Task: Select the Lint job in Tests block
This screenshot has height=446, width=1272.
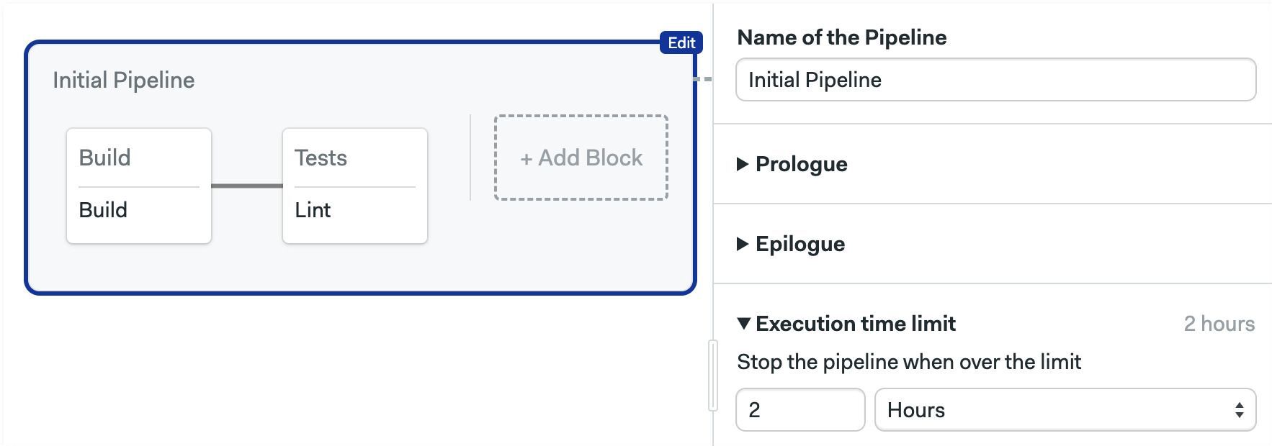Action: (x=313, y=210)
